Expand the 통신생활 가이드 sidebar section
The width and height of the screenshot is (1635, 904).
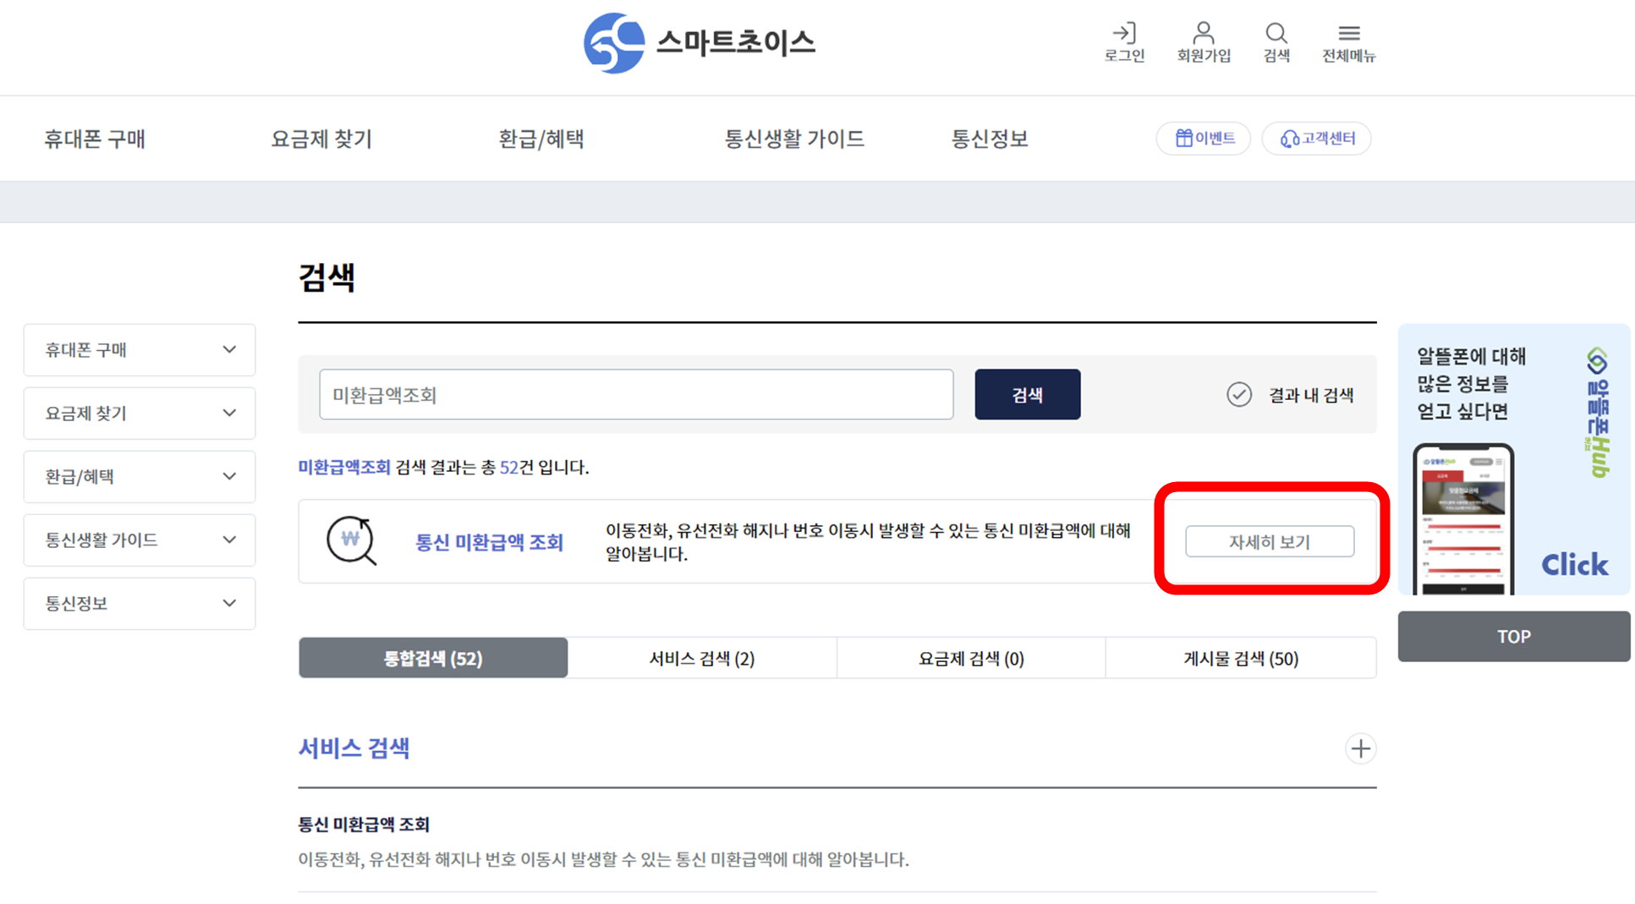click(139, 540)
